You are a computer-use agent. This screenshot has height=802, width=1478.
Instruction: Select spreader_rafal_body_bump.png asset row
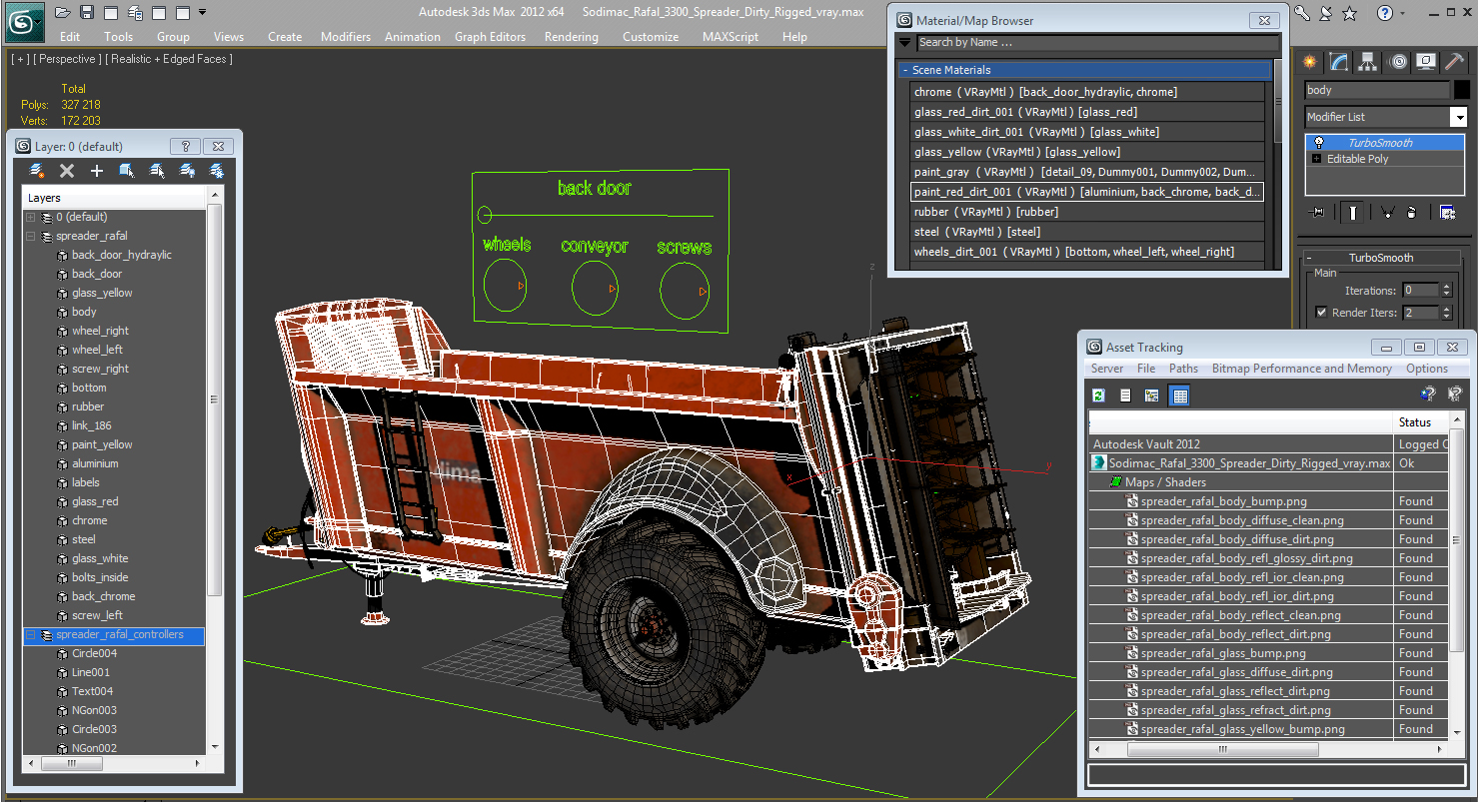[x=1223, y=501]
